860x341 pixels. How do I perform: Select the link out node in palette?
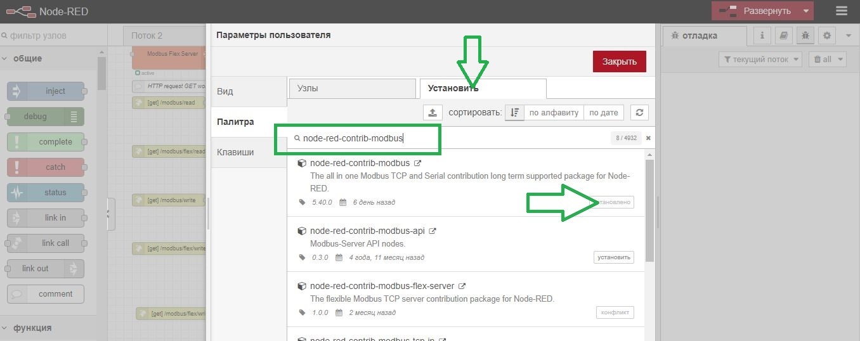click(x=46, y=269)
